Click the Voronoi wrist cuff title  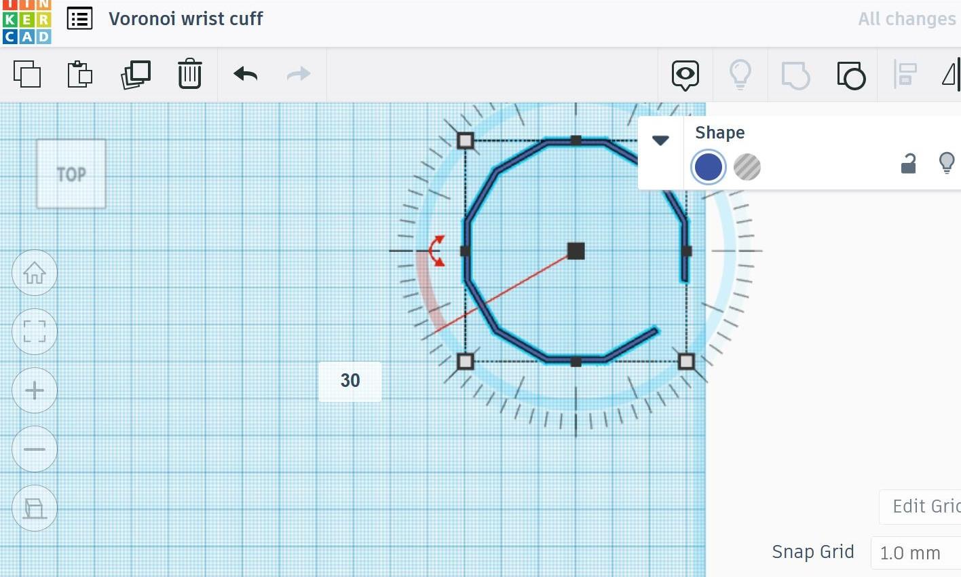pyautogui.click(x=185, y=18)
